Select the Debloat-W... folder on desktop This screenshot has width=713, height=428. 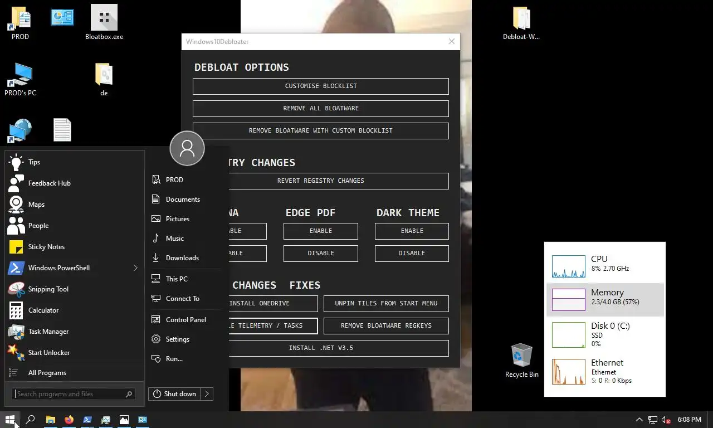pos(521,22)
